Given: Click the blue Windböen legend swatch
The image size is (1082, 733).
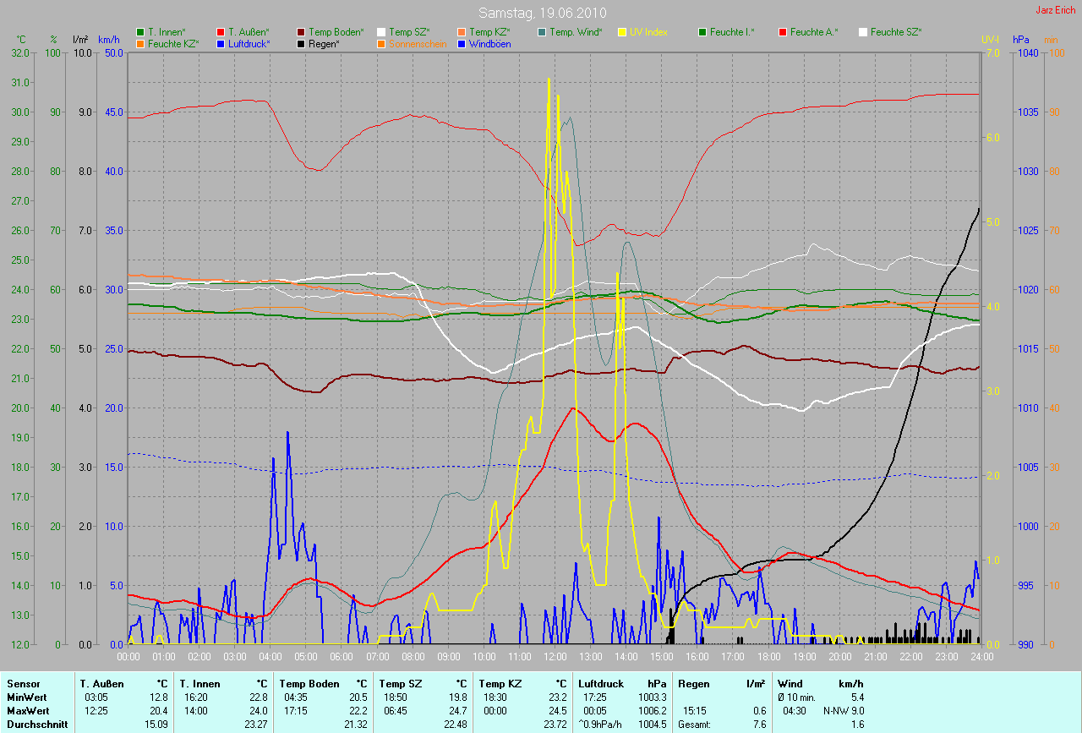Looking at the screenshot, I should (x=462, y=43).
